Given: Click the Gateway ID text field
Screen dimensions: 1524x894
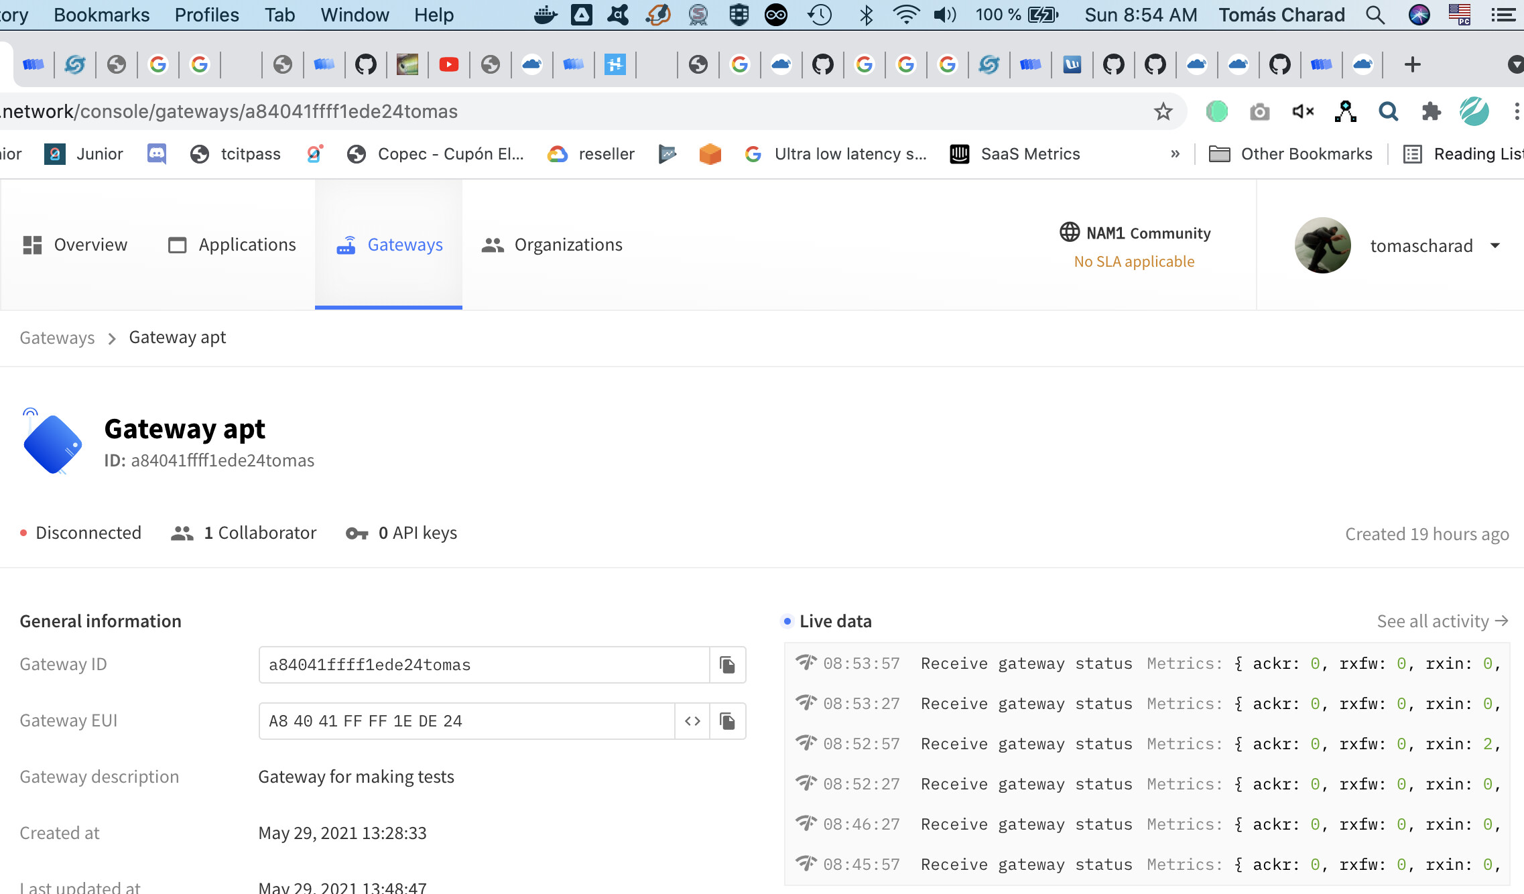Looking at the screenshot, I should [x=483, y=665].
